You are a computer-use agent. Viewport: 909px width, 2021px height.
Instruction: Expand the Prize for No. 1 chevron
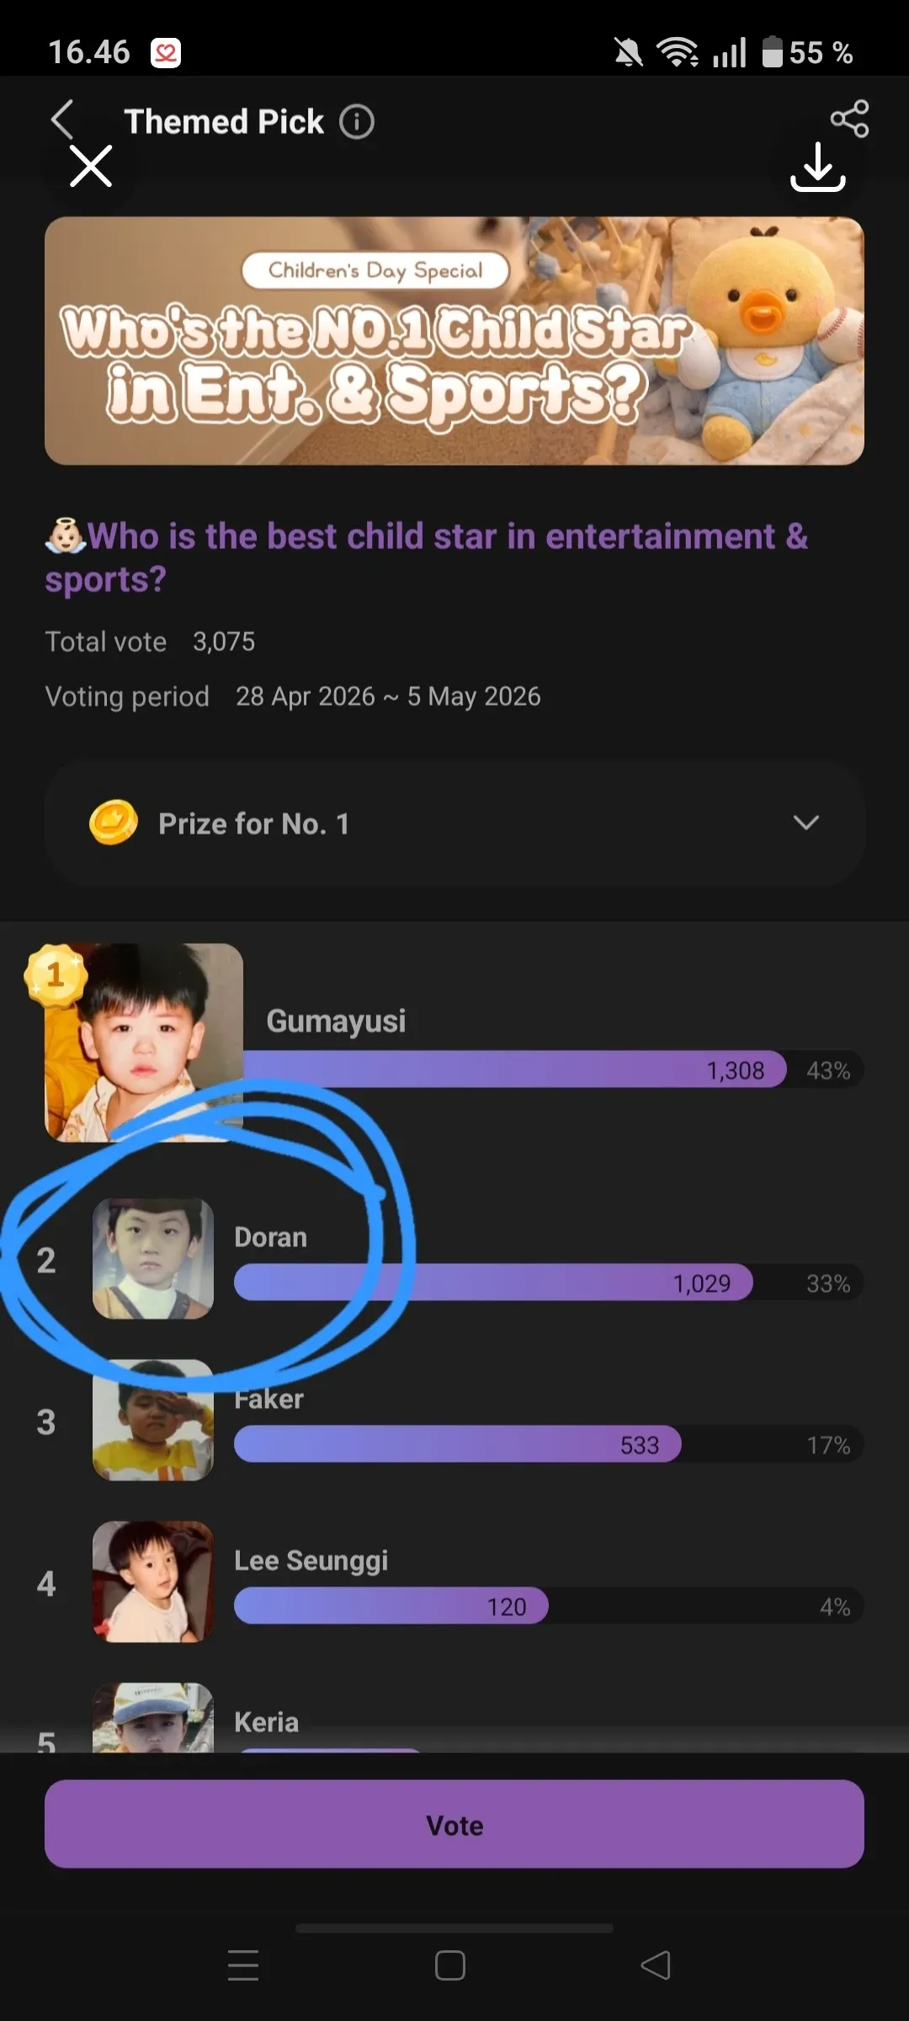tap(805, 823)
